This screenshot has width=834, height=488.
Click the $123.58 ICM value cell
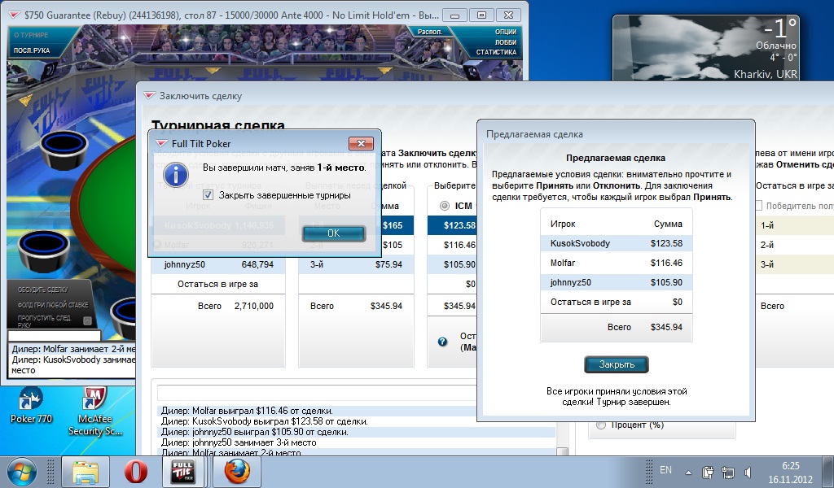pyautogui.click(x=452, y=225)
